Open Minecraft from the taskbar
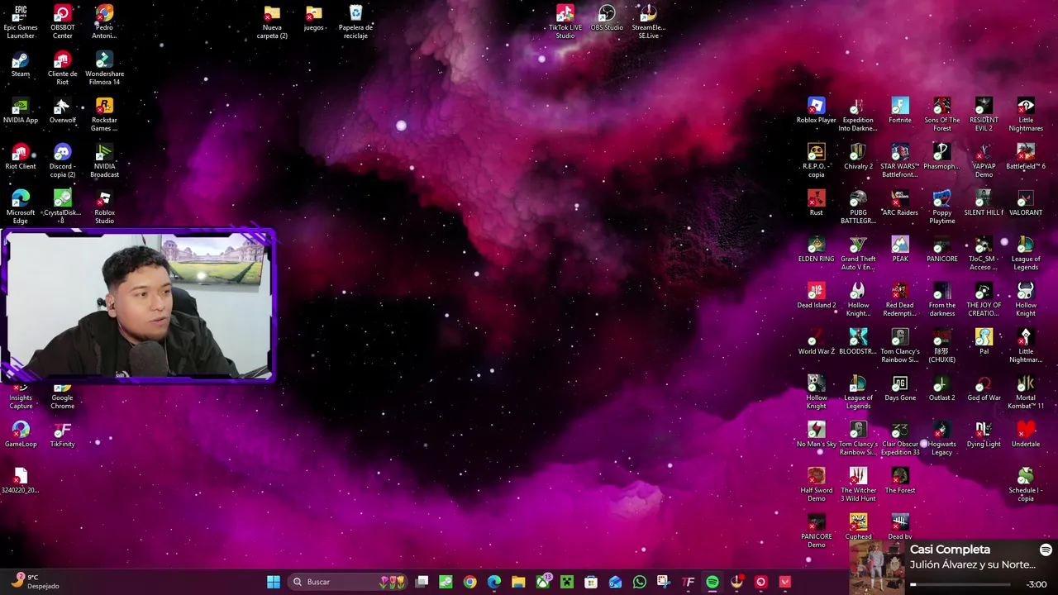The height and width of the screenshot is (595, 1058). pos(567,582)
